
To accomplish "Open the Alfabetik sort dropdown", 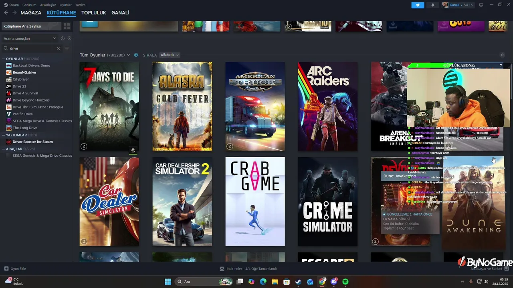I will [170, 55].
